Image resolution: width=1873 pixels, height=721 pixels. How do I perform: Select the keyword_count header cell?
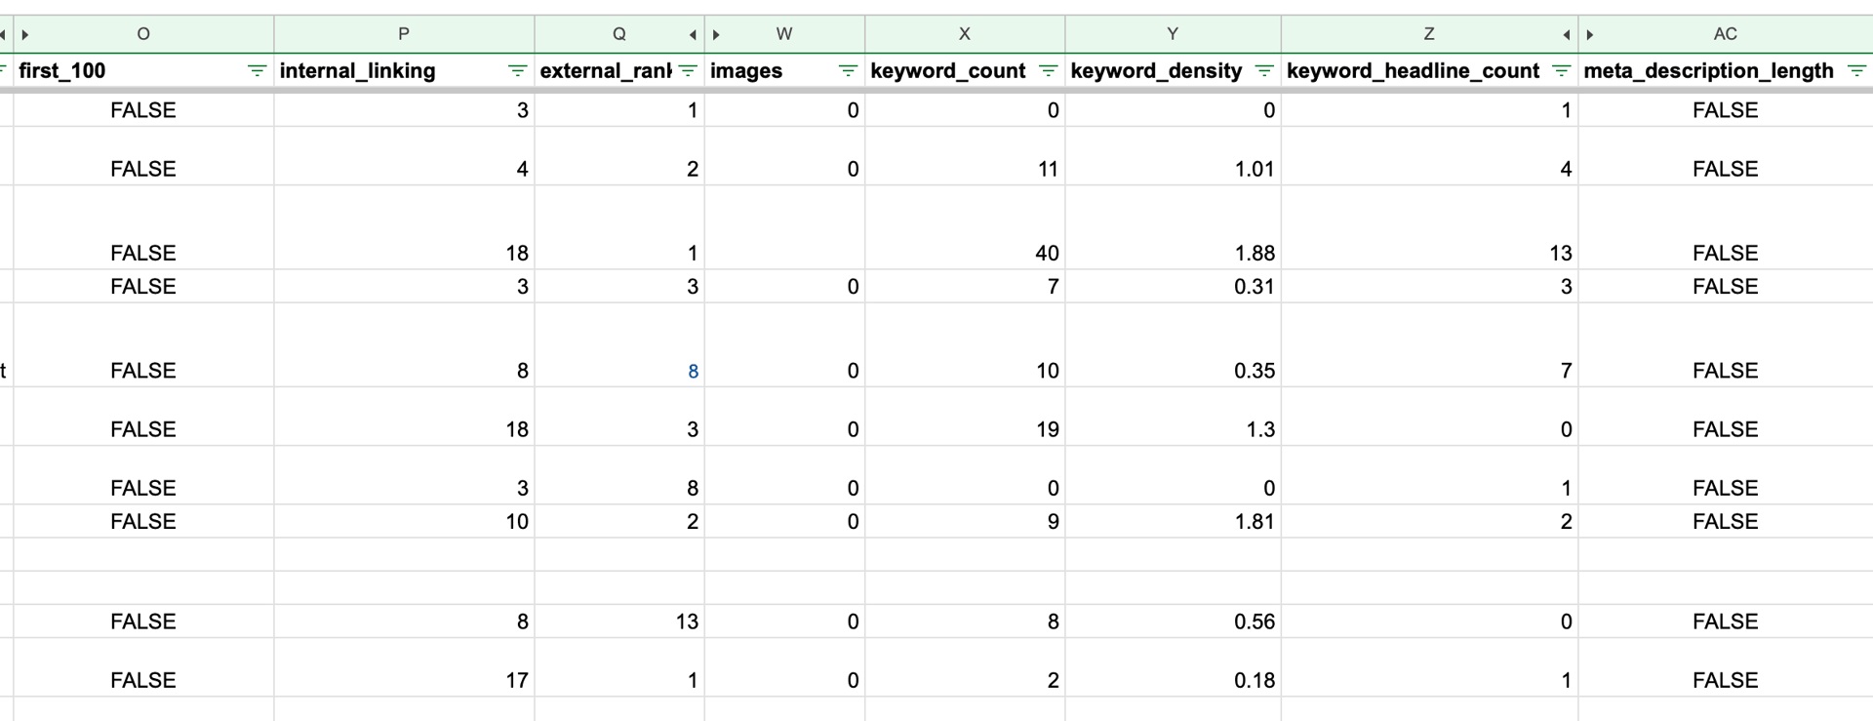[965, 70]
